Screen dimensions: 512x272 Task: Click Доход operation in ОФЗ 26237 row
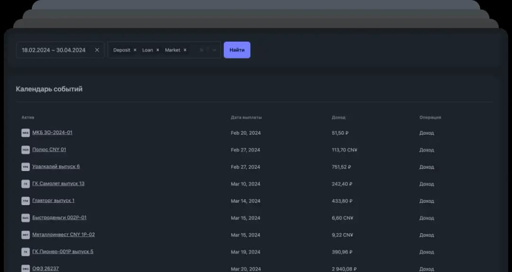[x=427, y=269]
